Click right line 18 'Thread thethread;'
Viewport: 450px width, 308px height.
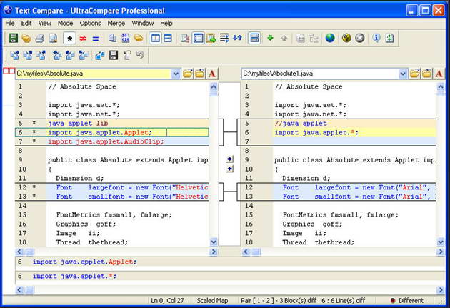click(x=319, y=242)
